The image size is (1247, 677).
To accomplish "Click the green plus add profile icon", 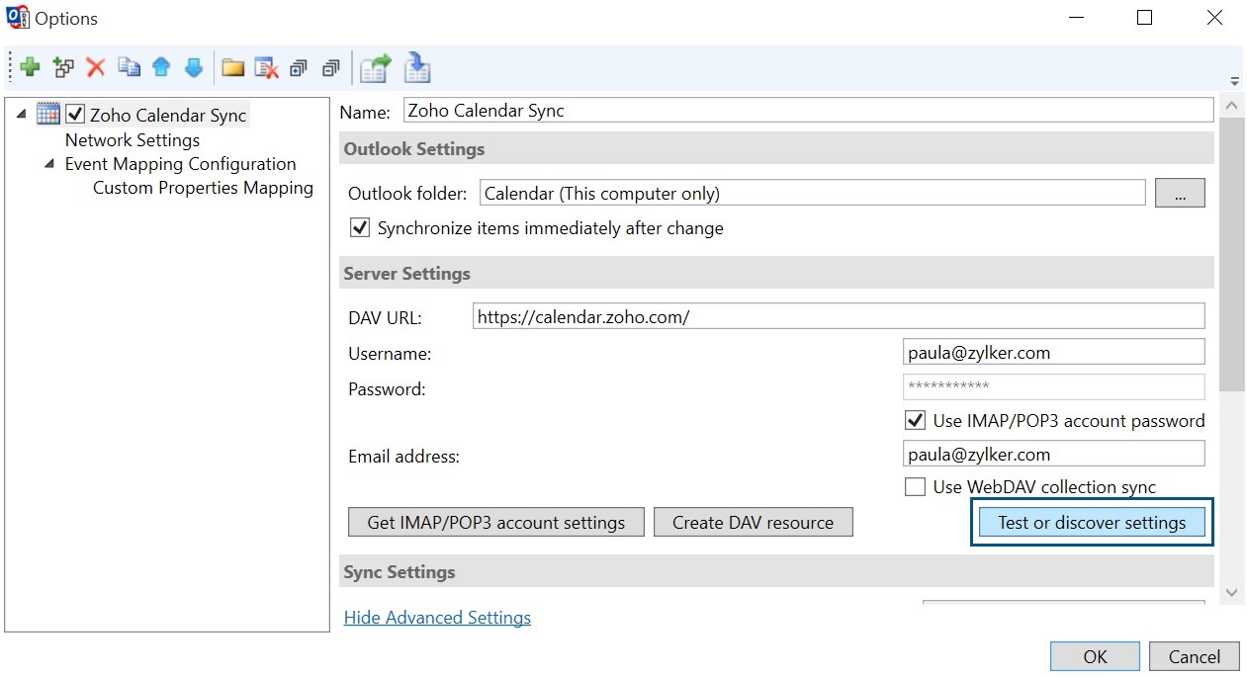I will click(30, 68).
